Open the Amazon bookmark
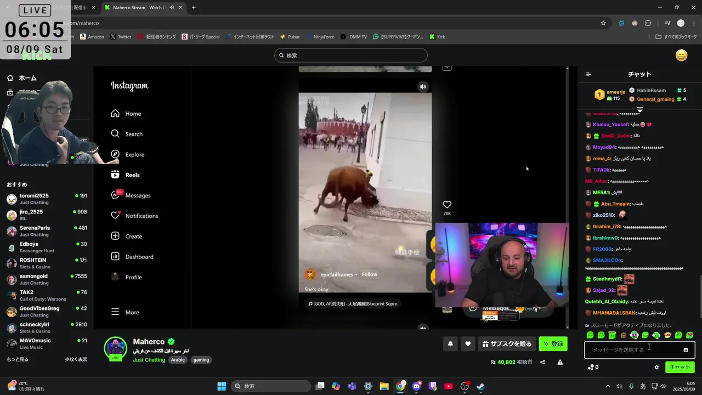This screenshot has width=702, height=395. click(92, 37)
